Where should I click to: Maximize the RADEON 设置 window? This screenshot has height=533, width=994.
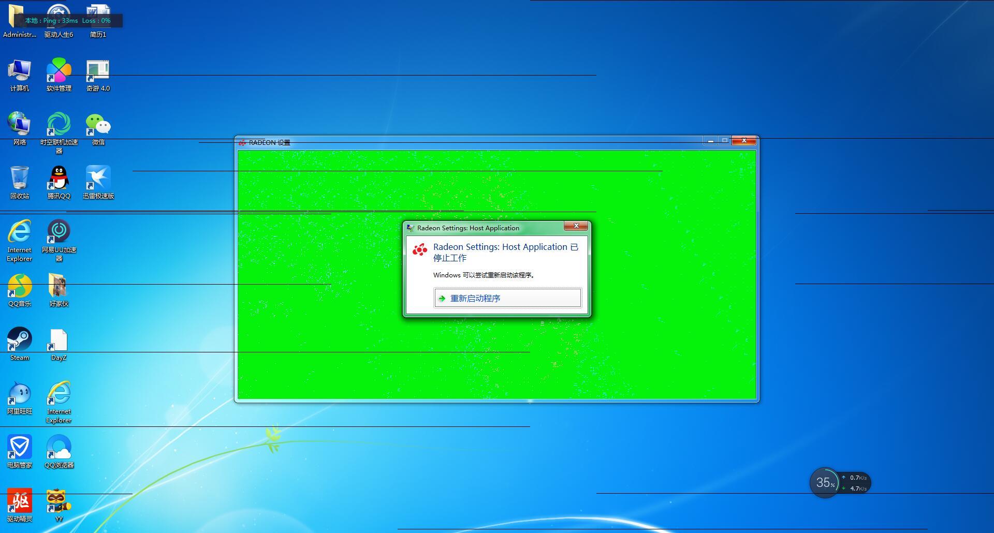(725, 140)
